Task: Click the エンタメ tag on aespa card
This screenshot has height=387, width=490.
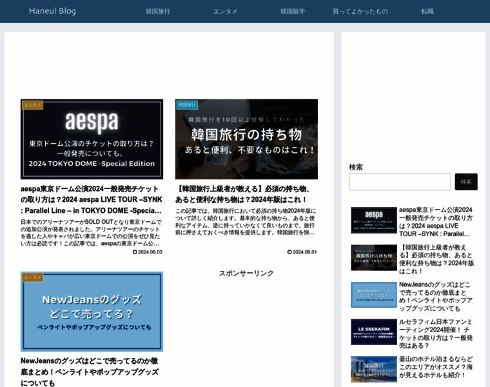Action: click(x=32, y=104)
